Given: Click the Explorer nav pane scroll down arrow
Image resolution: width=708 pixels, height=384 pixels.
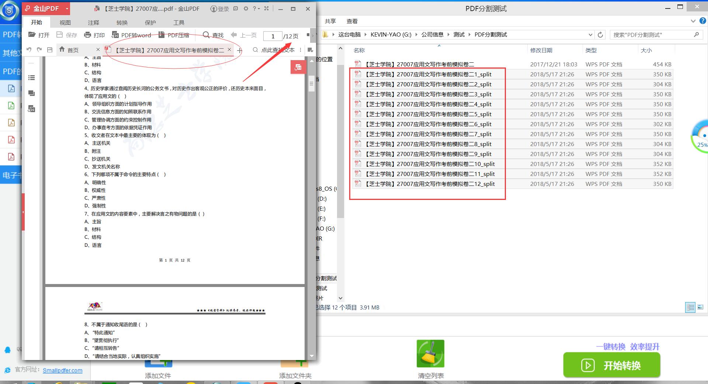Looking at the screenshot, I should tap(341, 298).
